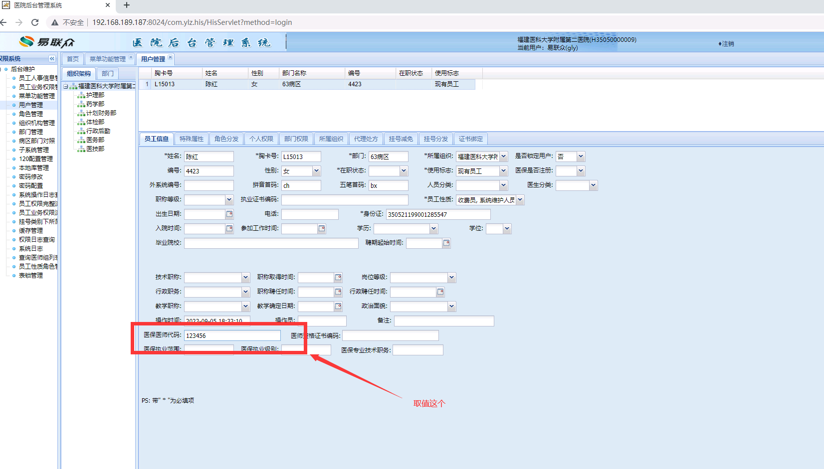Viewport: 824px width, 469px height.
Task: Open the 出生日期 calendar picker
Action: (x=229, y=214)
